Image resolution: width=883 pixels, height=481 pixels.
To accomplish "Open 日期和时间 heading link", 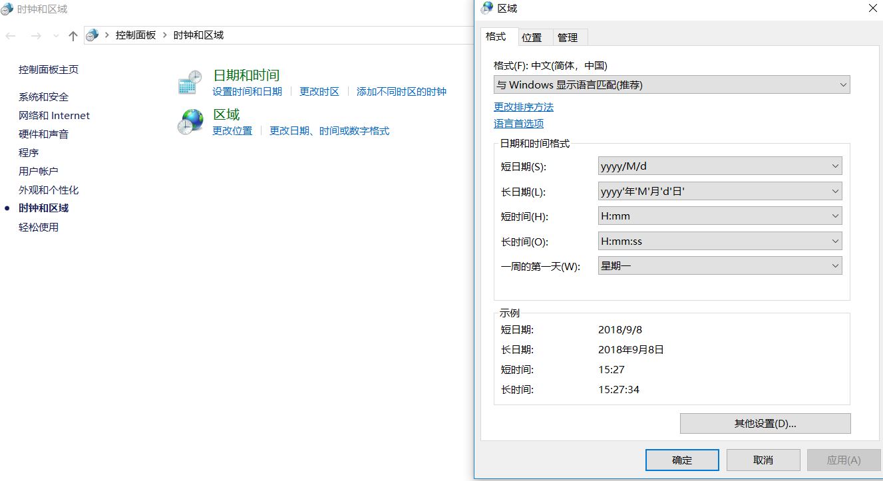I will click(x=246, y=75).
